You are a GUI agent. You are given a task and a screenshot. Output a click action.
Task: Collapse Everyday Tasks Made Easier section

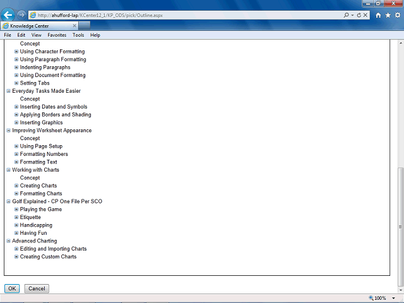click(8, 91)
